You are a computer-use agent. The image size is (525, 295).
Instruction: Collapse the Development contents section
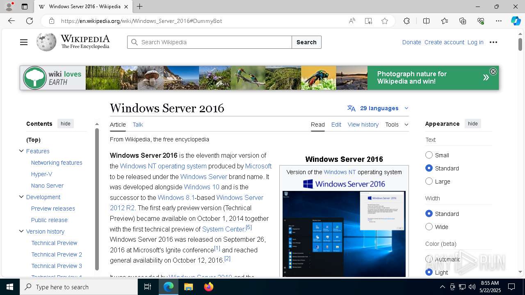coord(21,197)
